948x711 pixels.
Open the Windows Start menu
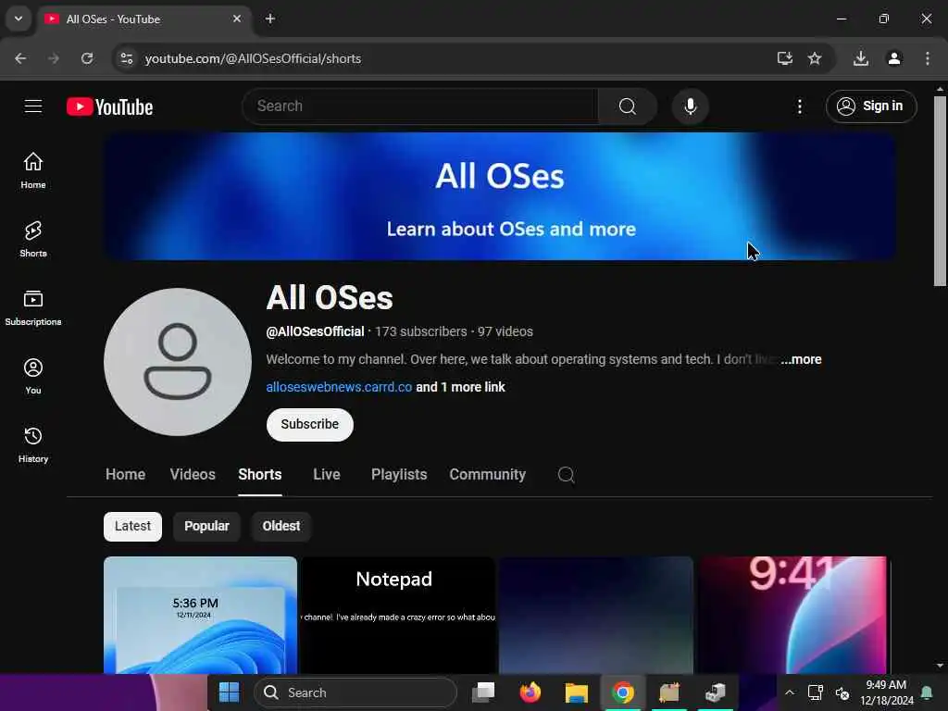click(x=229, y=692)
